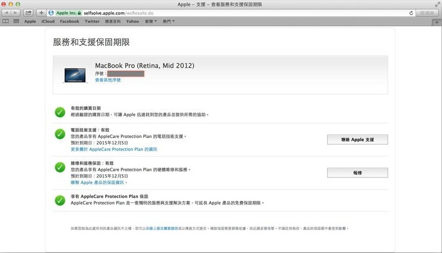This screenshot has width=442, height=253.
Task: Click the 維修和服務保固：有效 label
Action: tap(92, 163)
